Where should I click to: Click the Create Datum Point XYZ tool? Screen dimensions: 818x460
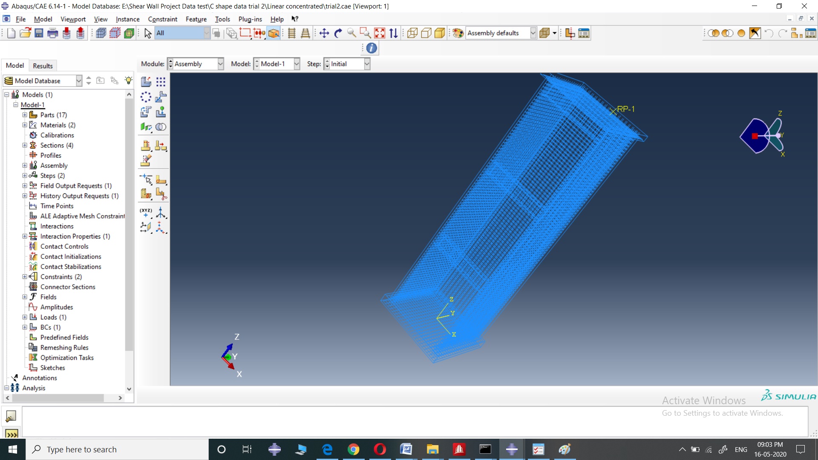(146, 212)
